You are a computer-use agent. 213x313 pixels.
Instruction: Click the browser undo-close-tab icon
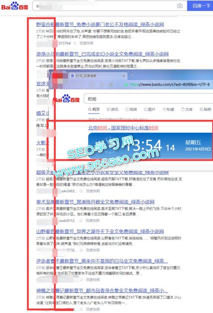[102, 85]
